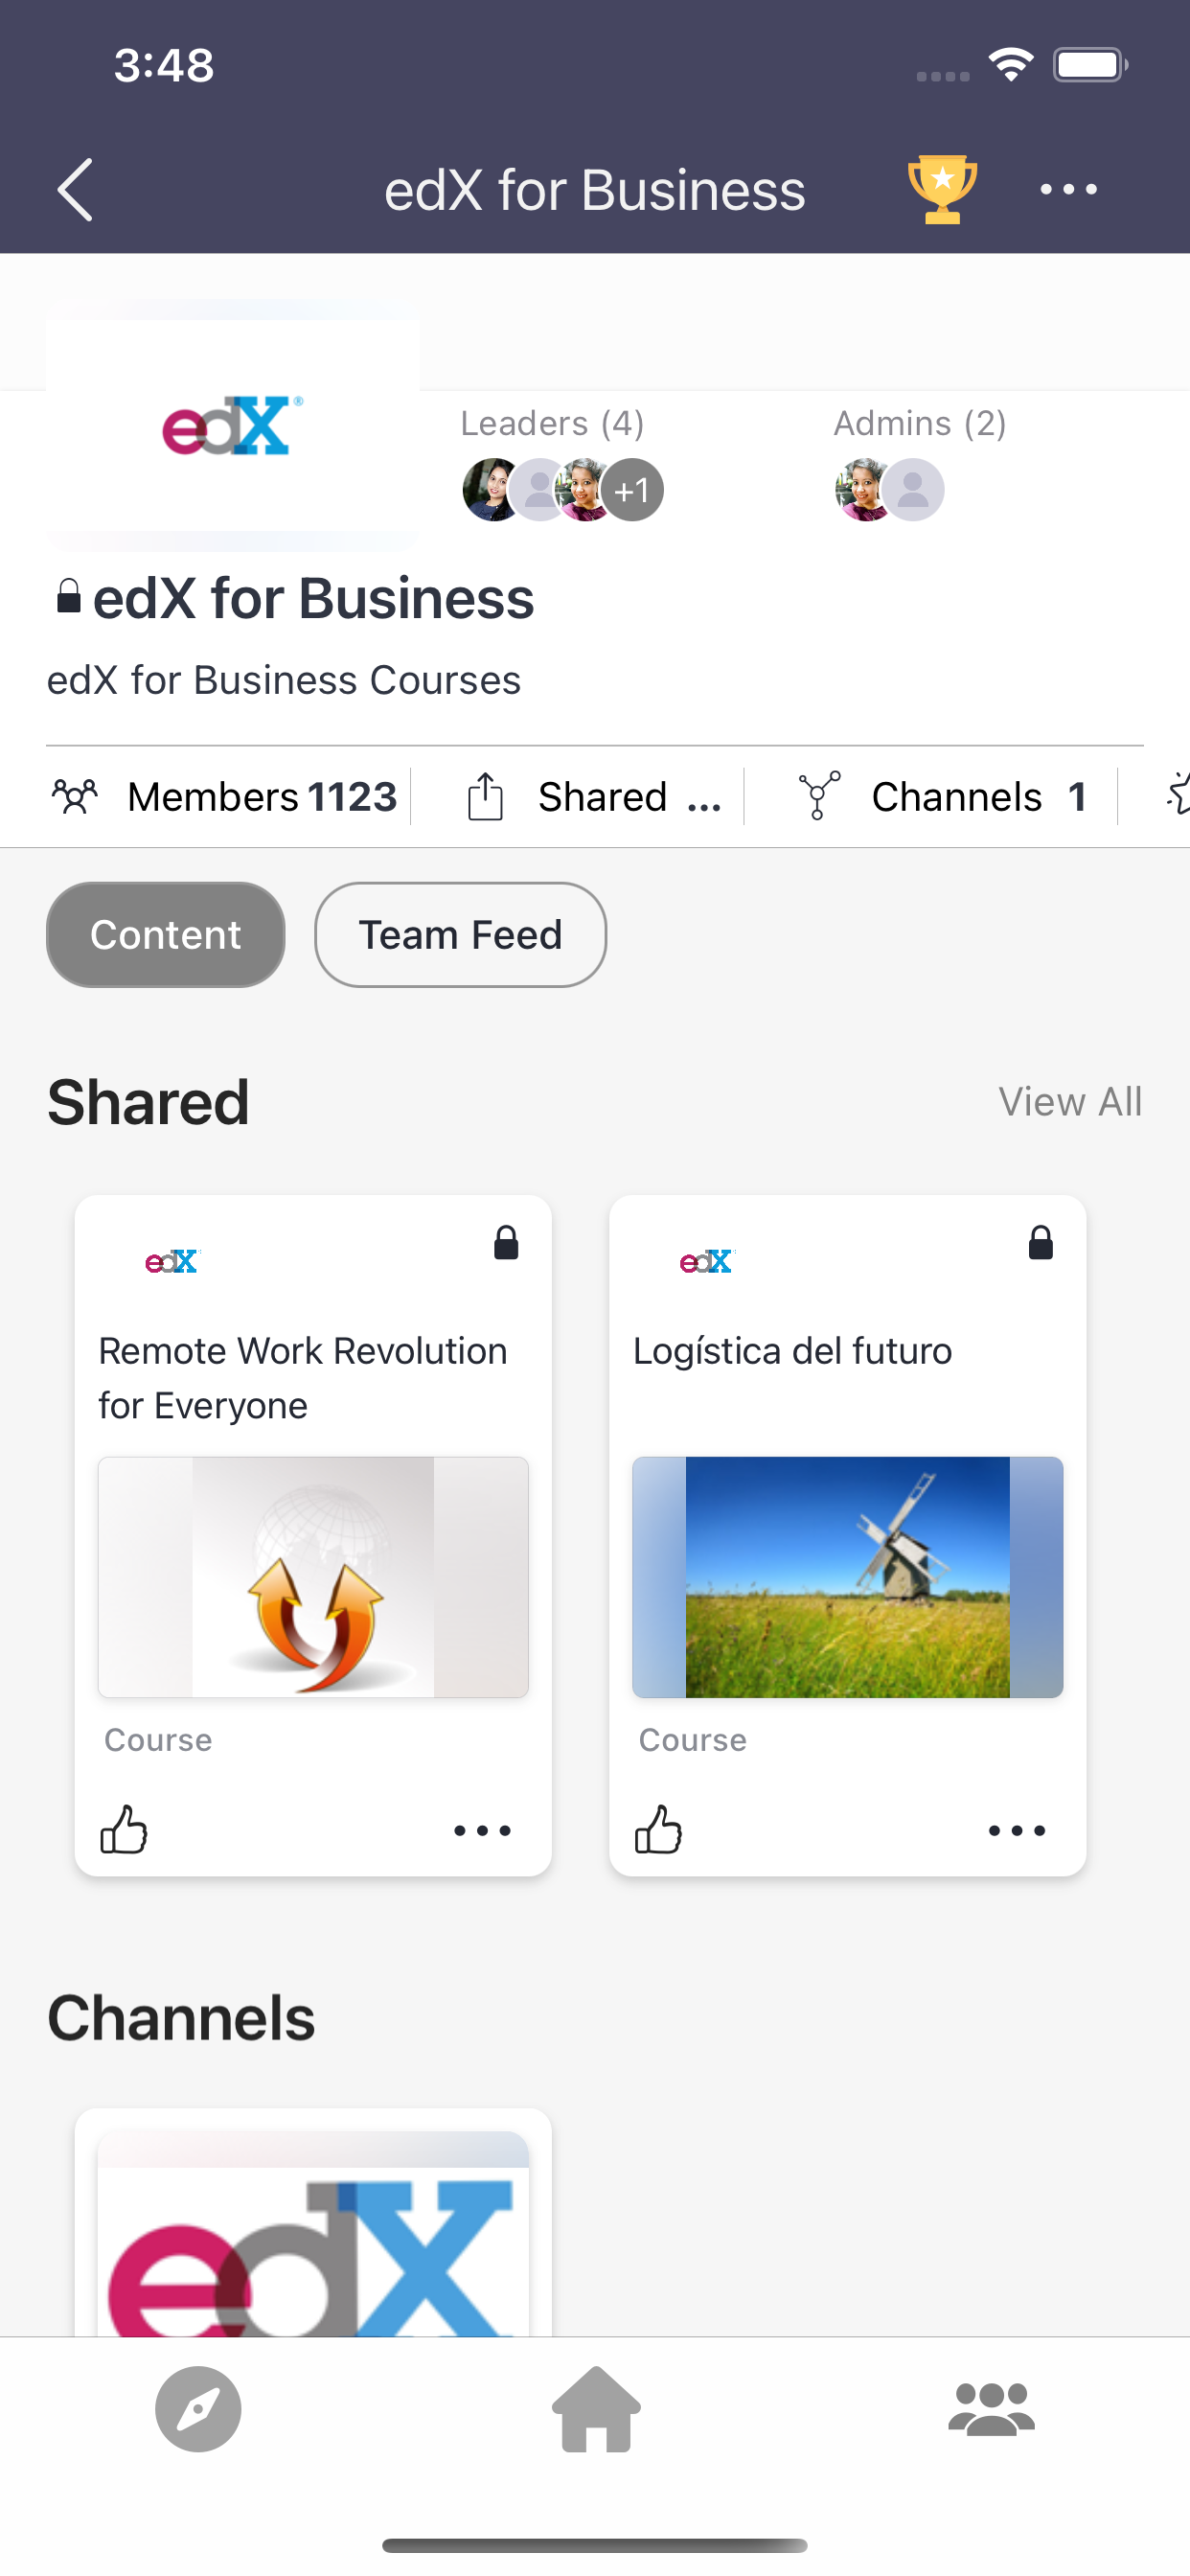The image size is (1190, 2576).
Task: Tap the members group icon
Action: [x=75, y=797]
